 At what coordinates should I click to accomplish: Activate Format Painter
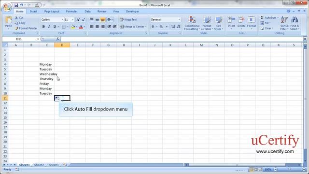[x=26, y=28]
